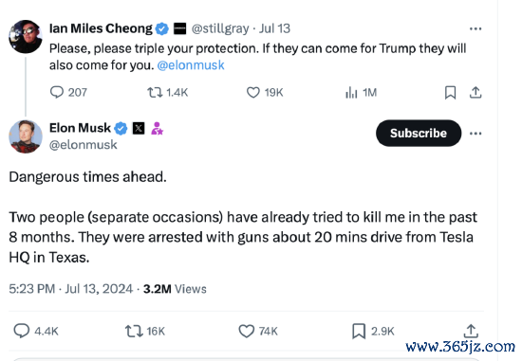Subscribe to Elon Musk
Image resolution: width=522 pixels, height=361 pixels.
click(x=419, y=133)
